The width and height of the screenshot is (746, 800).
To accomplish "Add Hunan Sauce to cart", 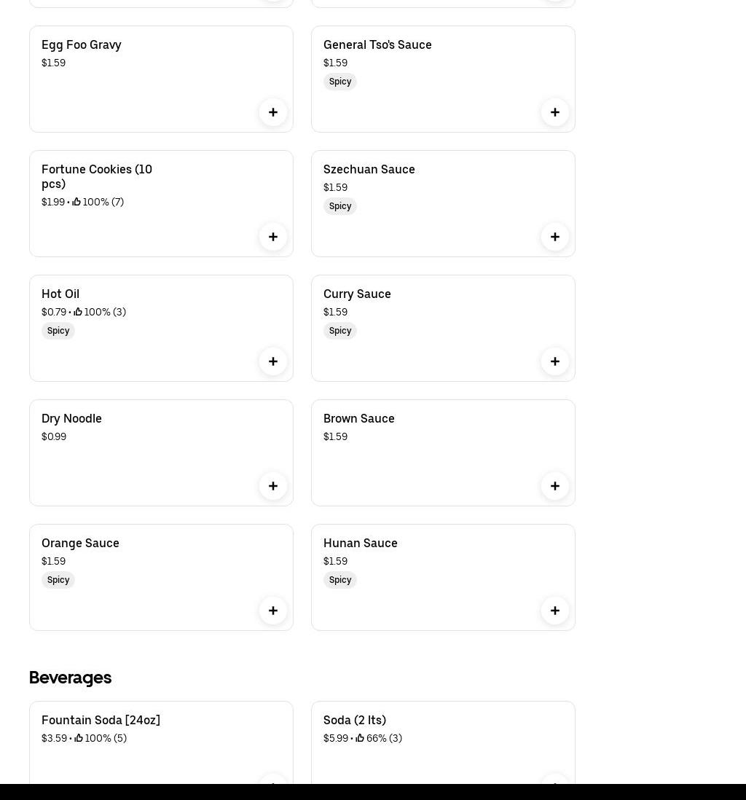I will tap(555, 611).
